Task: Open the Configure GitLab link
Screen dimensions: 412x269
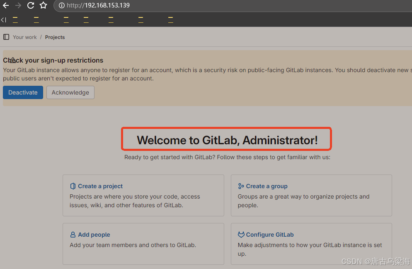Action: click(269, 235)
